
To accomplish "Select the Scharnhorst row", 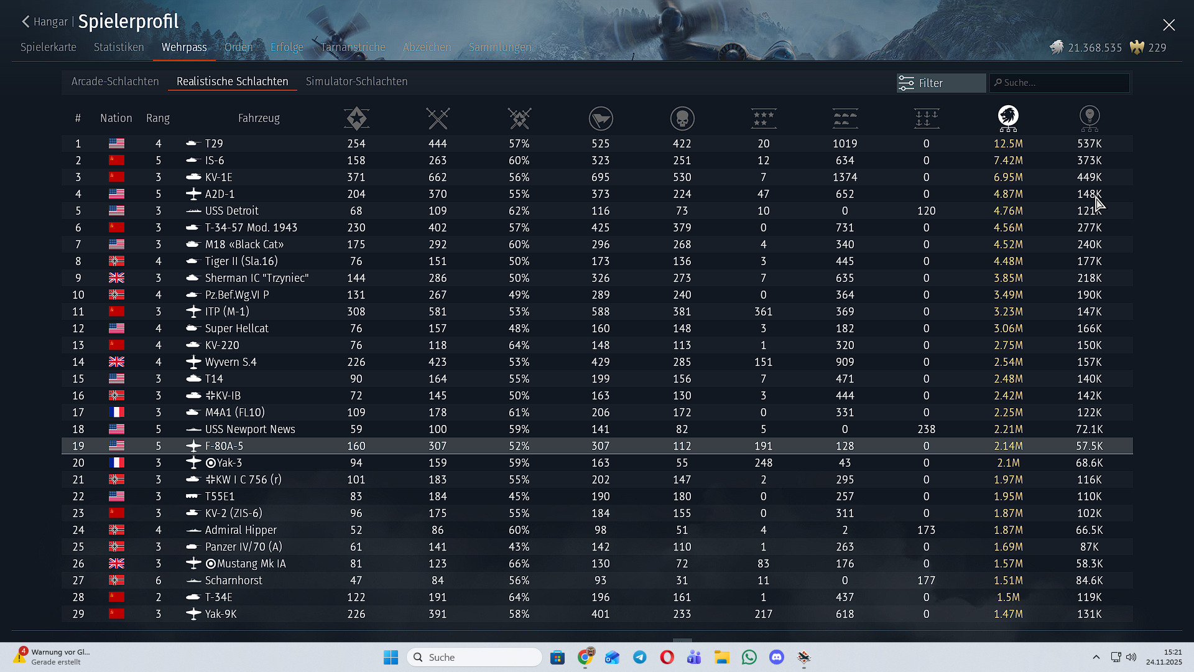I will coord(234,581).
